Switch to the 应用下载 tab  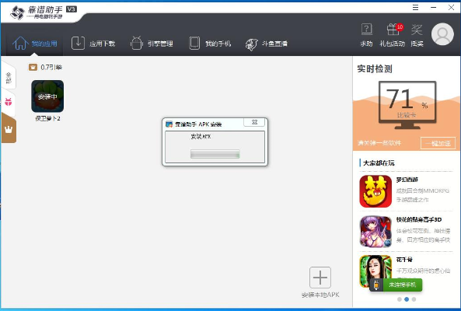tap(93, 44)
